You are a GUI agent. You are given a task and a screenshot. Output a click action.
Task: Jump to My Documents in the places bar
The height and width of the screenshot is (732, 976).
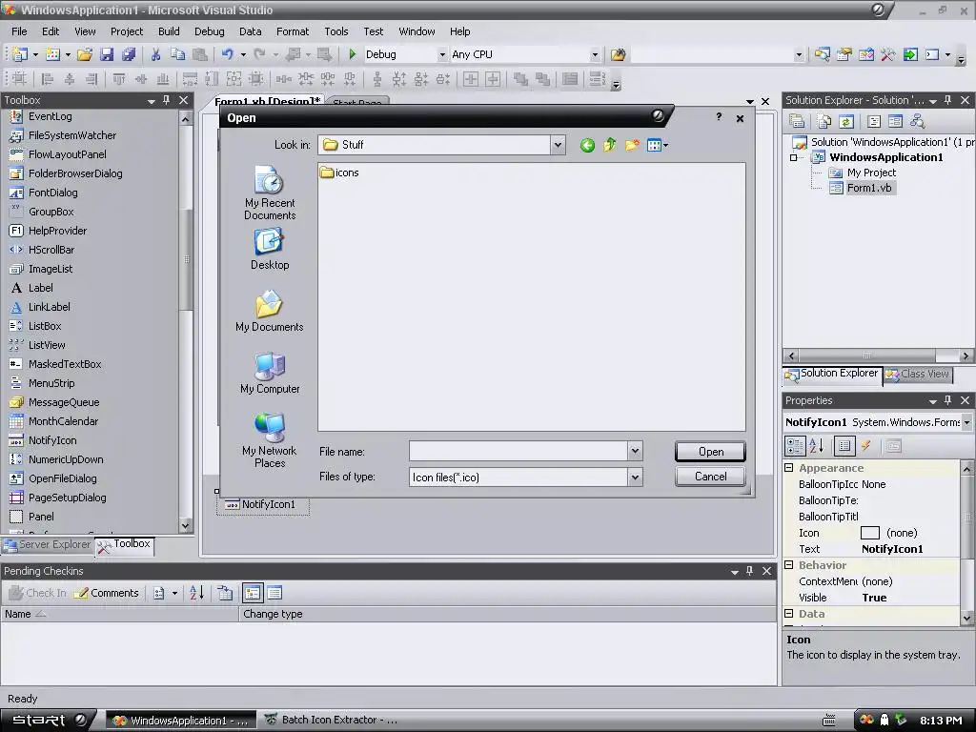click(x=270, y=312)
